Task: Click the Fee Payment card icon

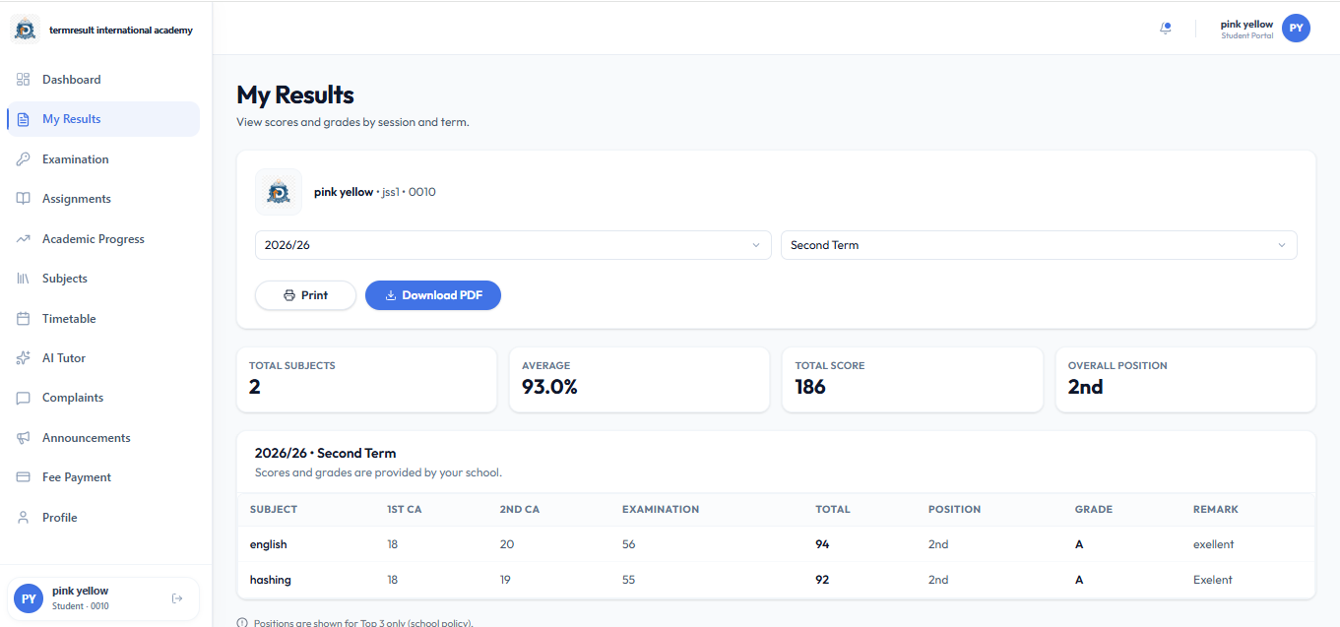Action: (x=24, y=477)
